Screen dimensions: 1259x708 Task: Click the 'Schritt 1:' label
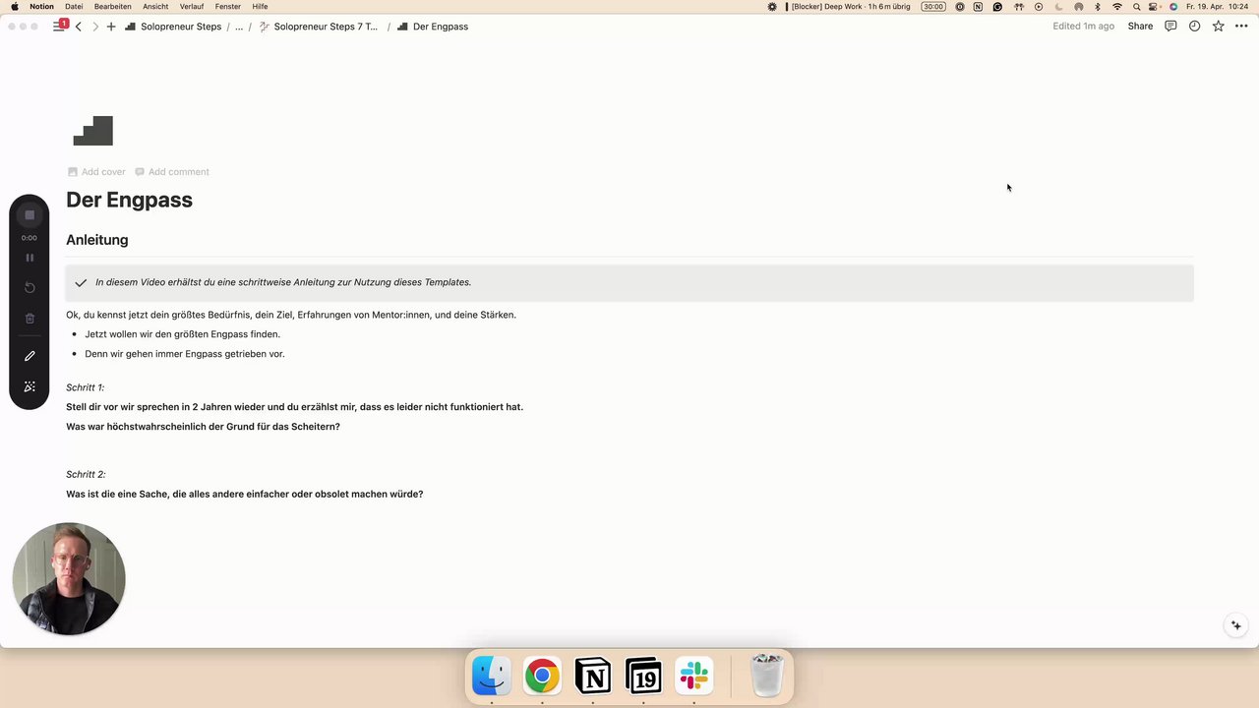[x=85, y=387]
